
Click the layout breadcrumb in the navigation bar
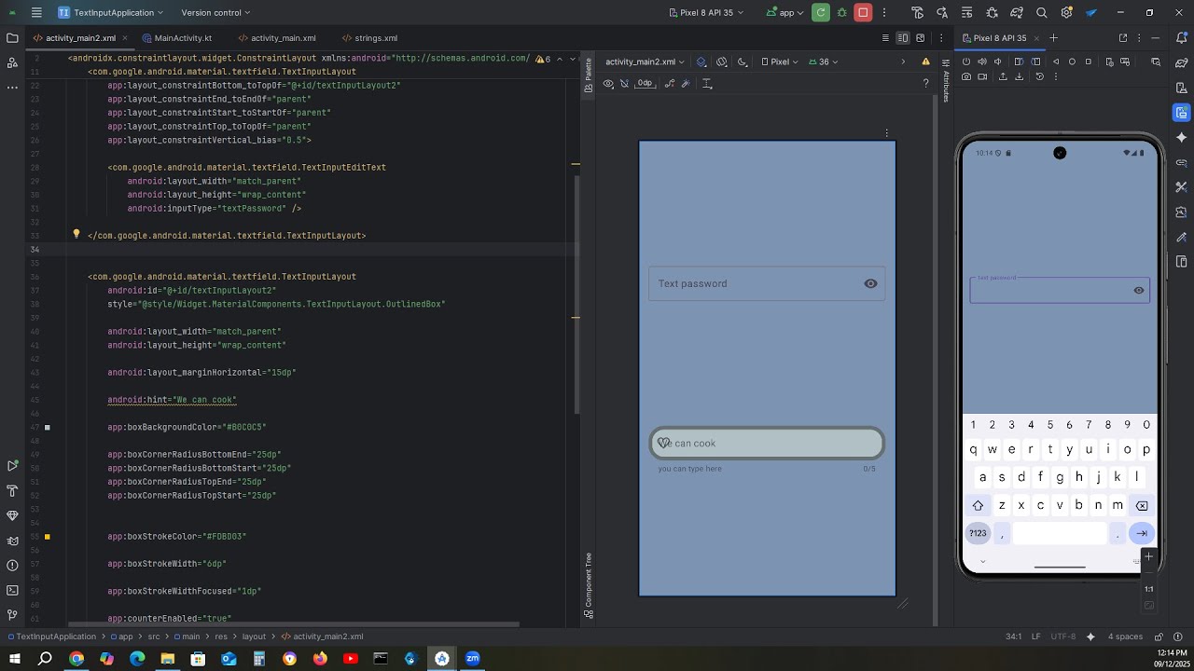coord(254,637)
